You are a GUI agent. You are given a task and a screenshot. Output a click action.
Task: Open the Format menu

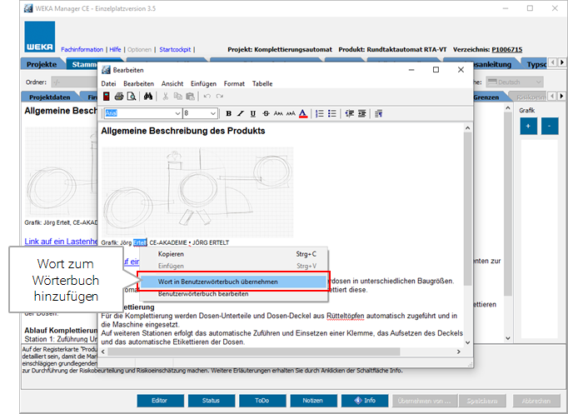234,83
